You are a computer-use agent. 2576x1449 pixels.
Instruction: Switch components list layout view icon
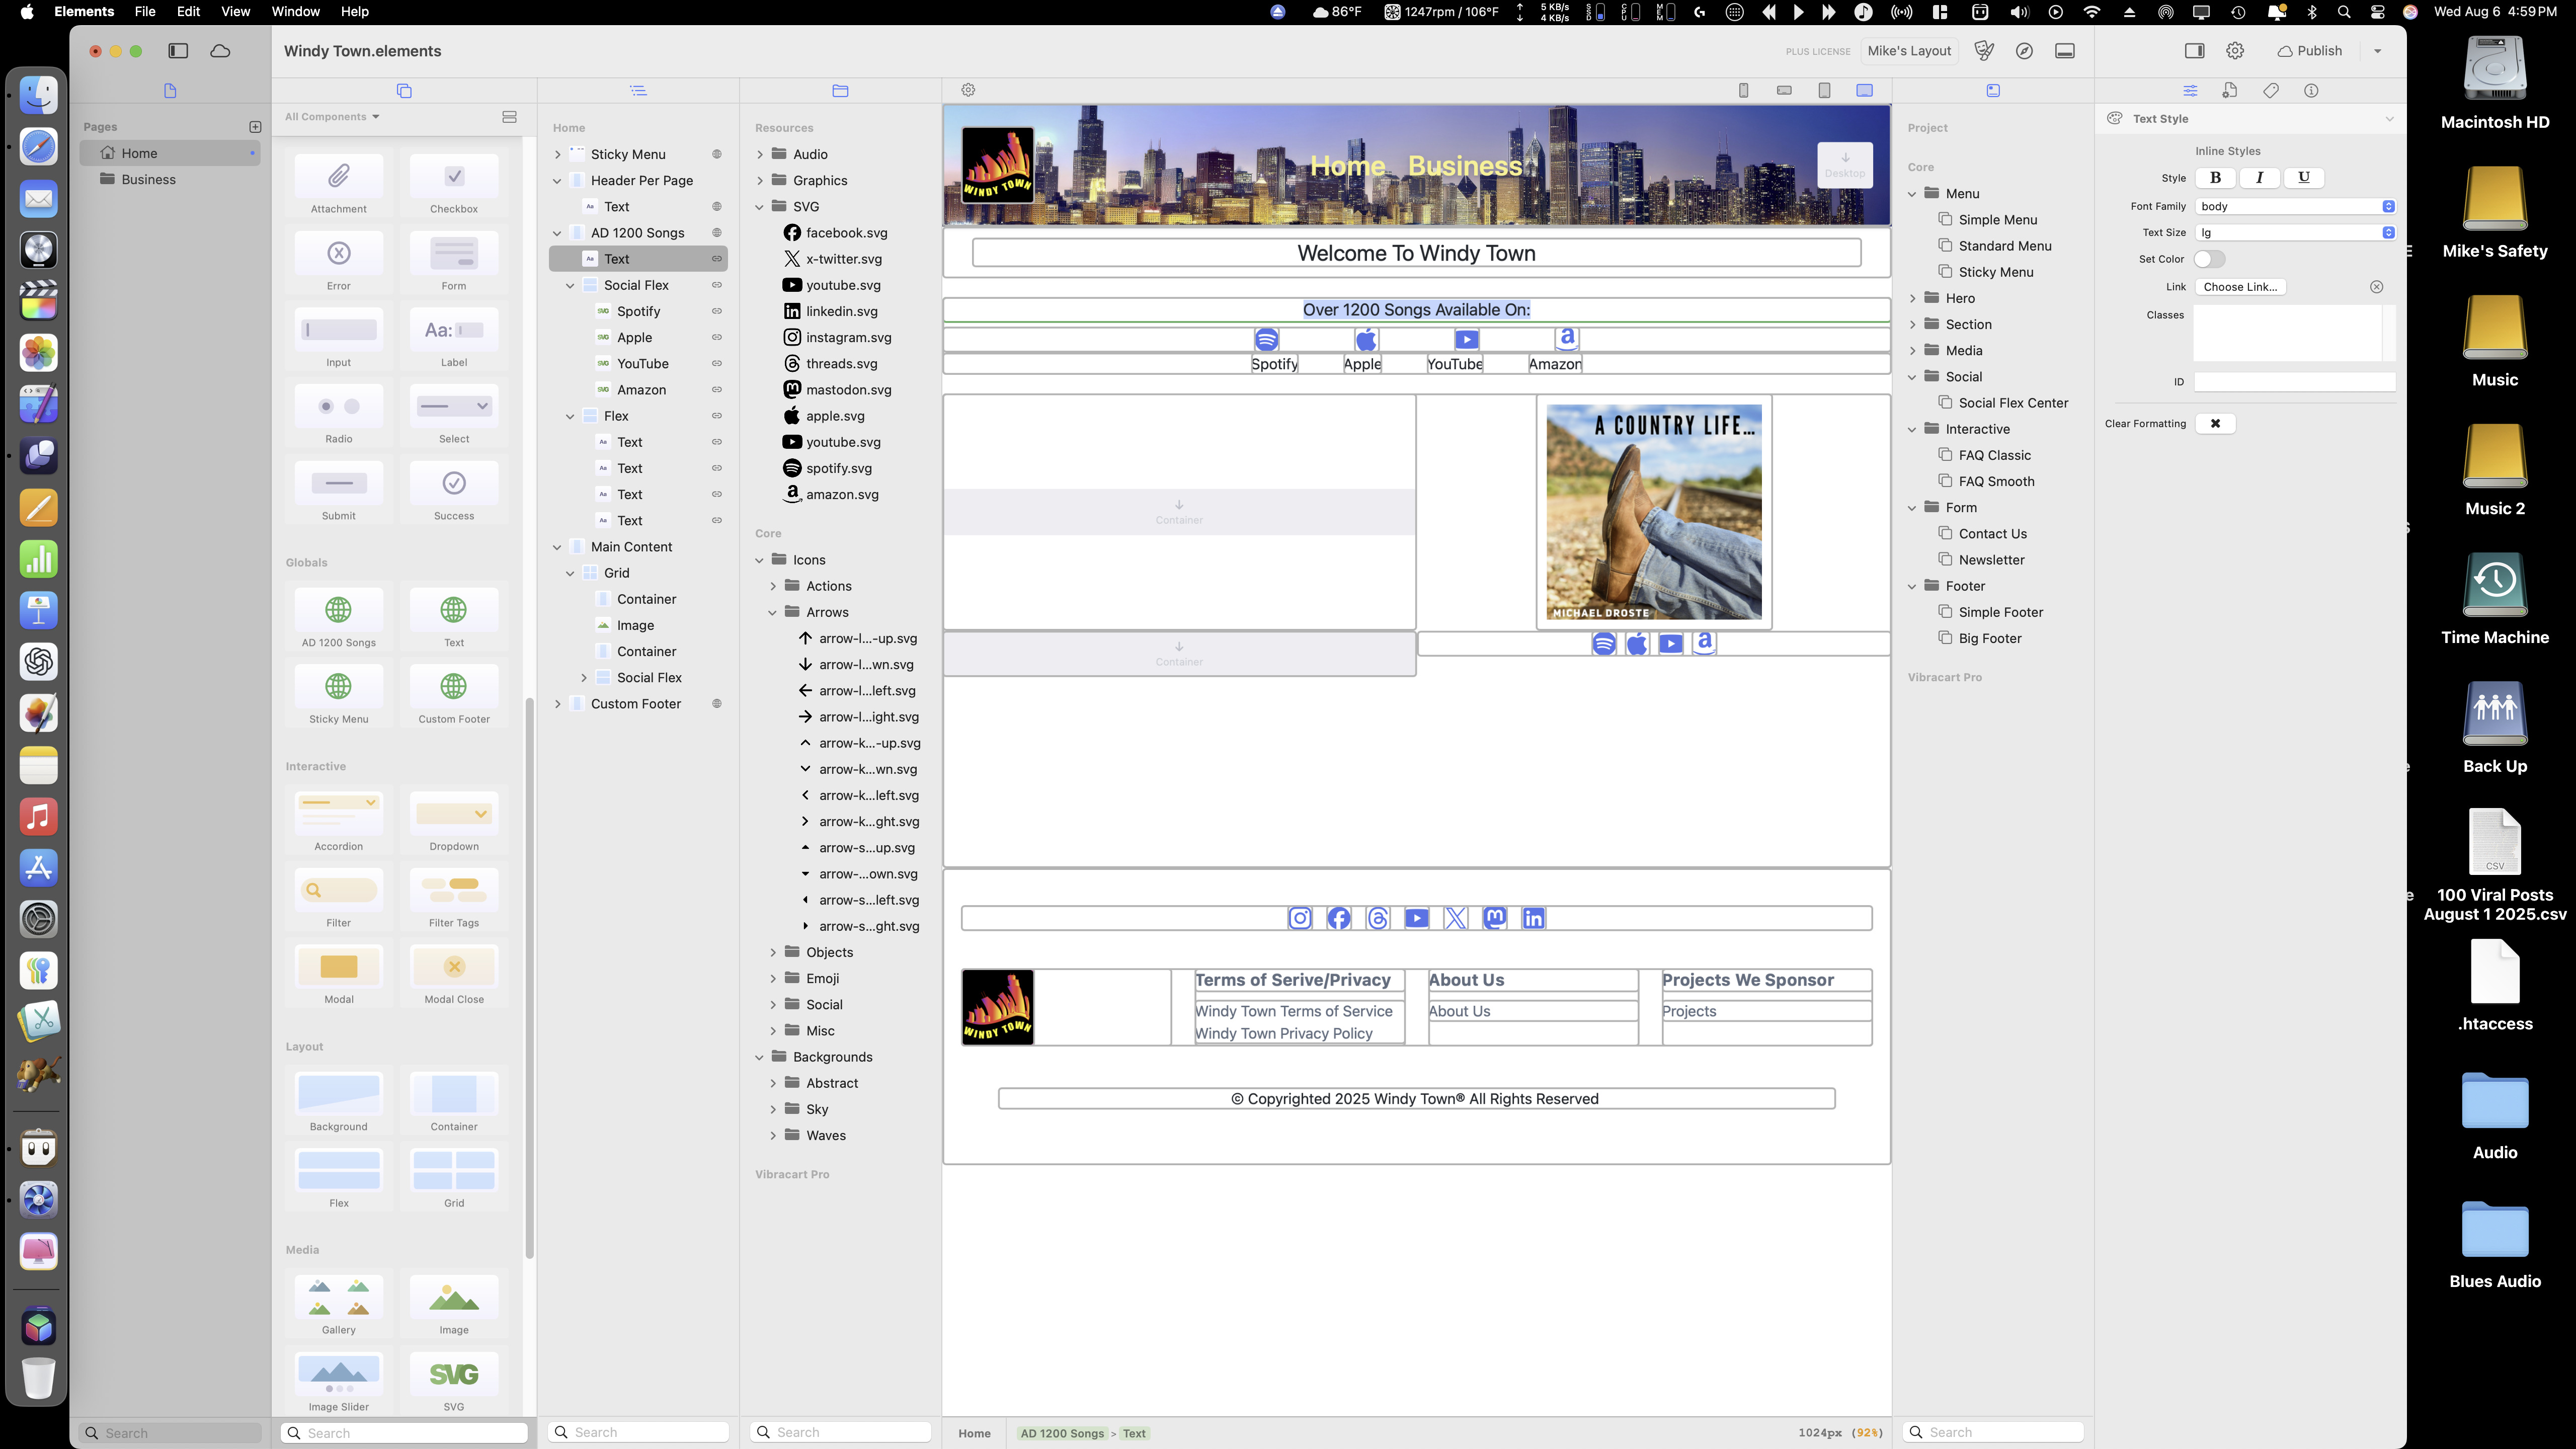(x=509, y=117)
